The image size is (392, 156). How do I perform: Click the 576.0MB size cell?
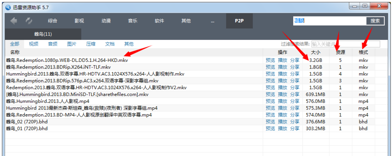(315, 101)
